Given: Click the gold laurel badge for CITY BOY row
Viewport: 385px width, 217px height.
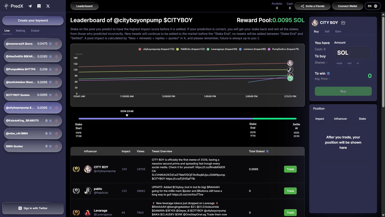Looking at the screenshot, I should 76,169.
